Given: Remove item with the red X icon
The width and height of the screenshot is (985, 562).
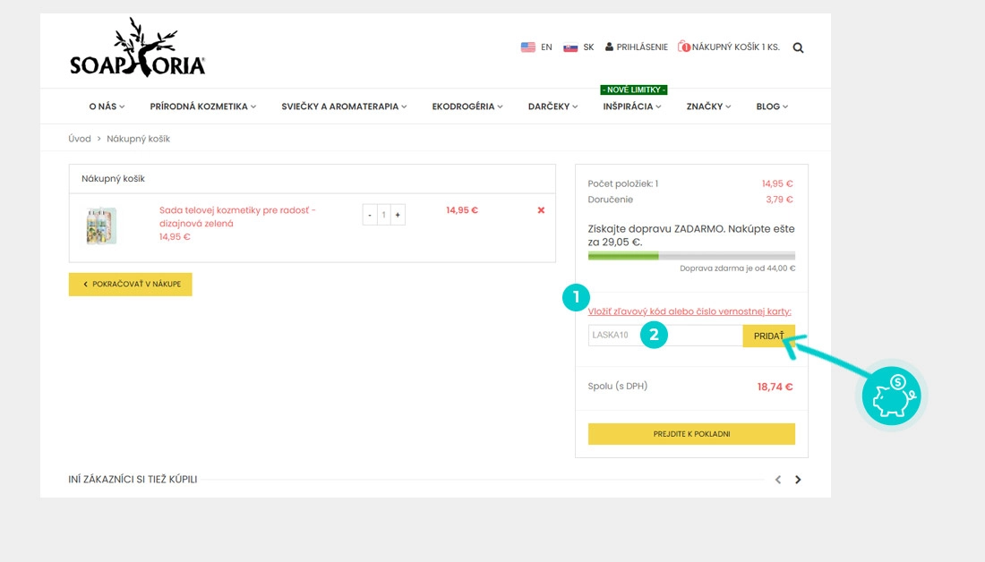Looking at the screenshot, I should 541,210.
